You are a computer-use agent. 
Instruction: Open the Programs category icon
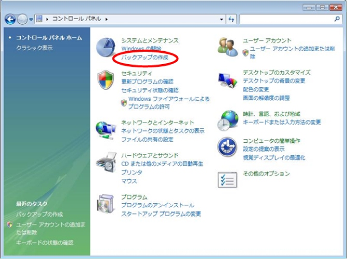(x=106, y=204)
